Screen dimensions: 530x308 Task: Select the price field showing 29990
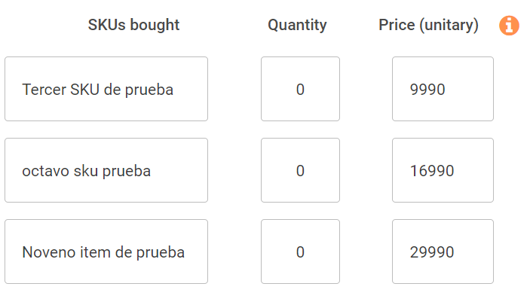point(443,252)
